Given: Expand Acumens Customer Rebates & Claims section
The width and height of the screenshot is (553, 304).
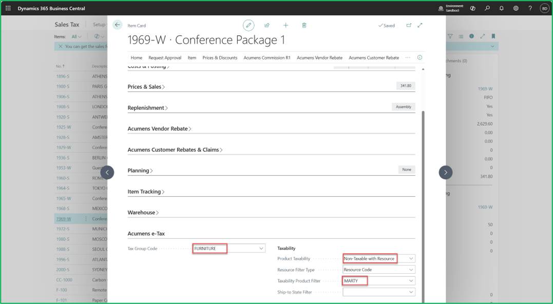Looking at the screenshot, I should (x=175, y=150).
